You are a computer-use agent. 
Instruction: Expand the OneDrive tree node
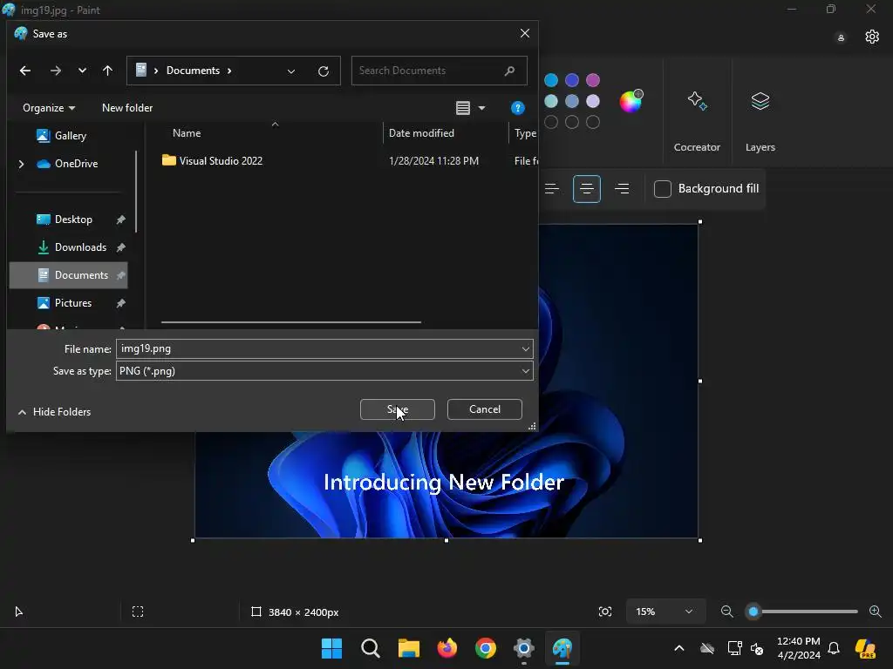22,164
